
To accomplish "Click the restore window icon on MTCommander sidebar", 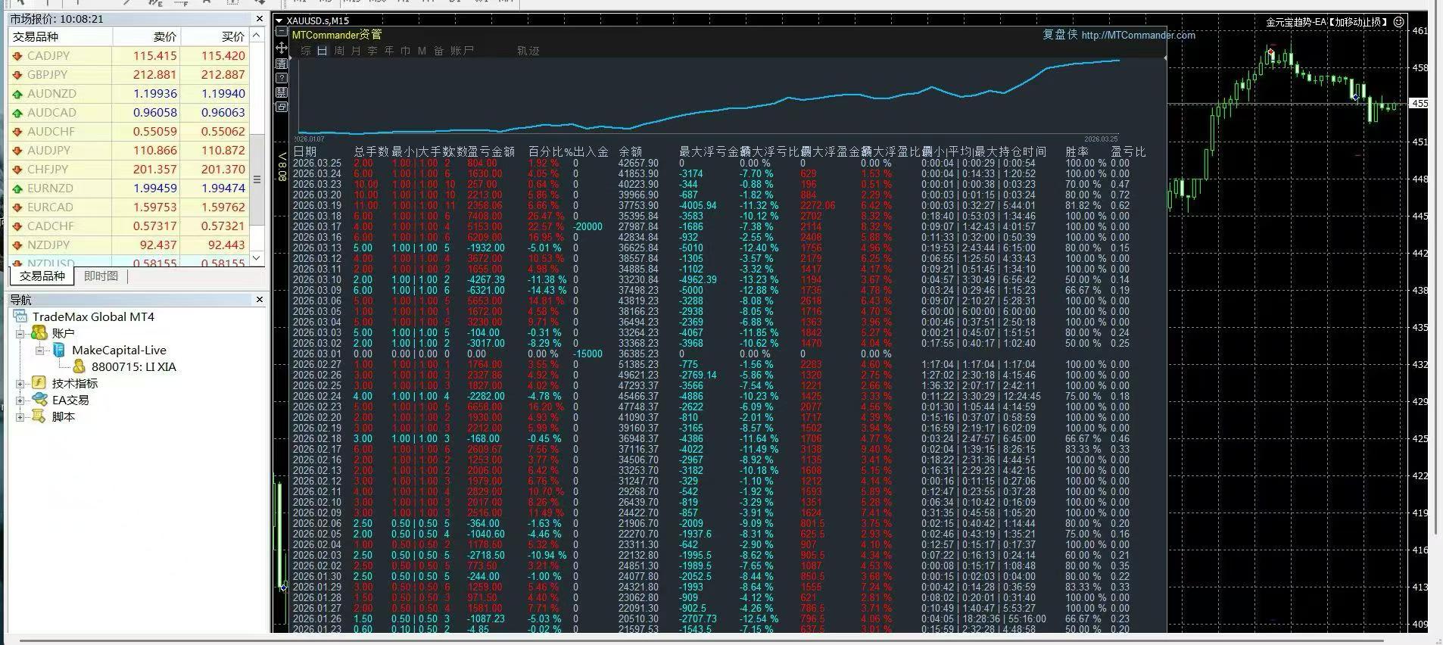I will pos(282,107).
